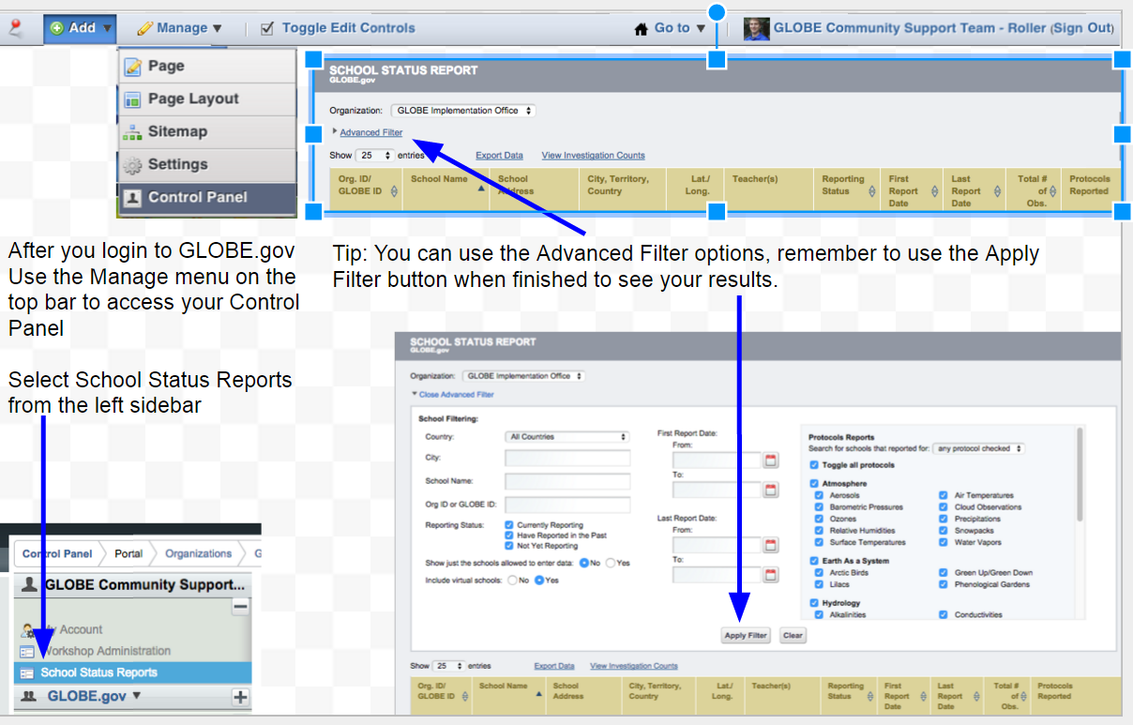Viewport: 1133px width, 725px height.
Task: Click the plus button beside GLOBE.gov
Action: coord(240,697)
